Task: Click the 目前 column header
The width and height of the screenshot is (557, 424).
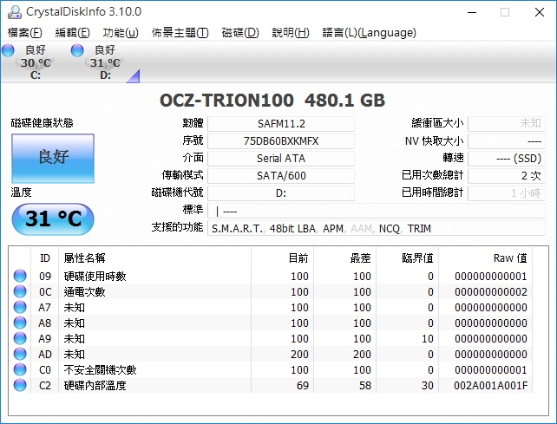Action: pyautogui.click(x=283, y=258)
